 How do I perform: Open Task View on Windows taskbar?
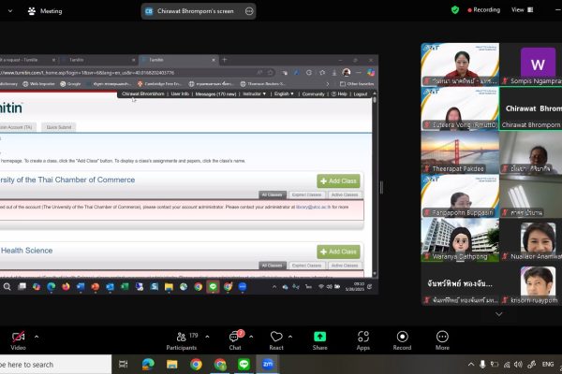tap(123, 365)
